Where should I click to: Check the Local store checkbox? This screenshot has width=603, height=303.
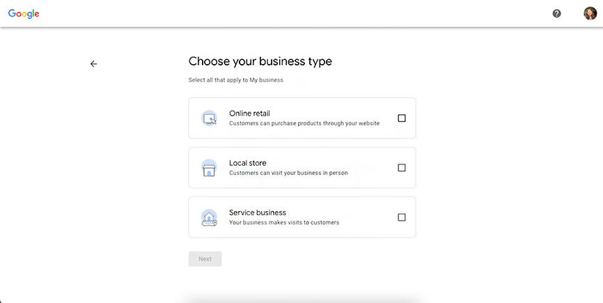pyautogui.click(x=402, y=168)
